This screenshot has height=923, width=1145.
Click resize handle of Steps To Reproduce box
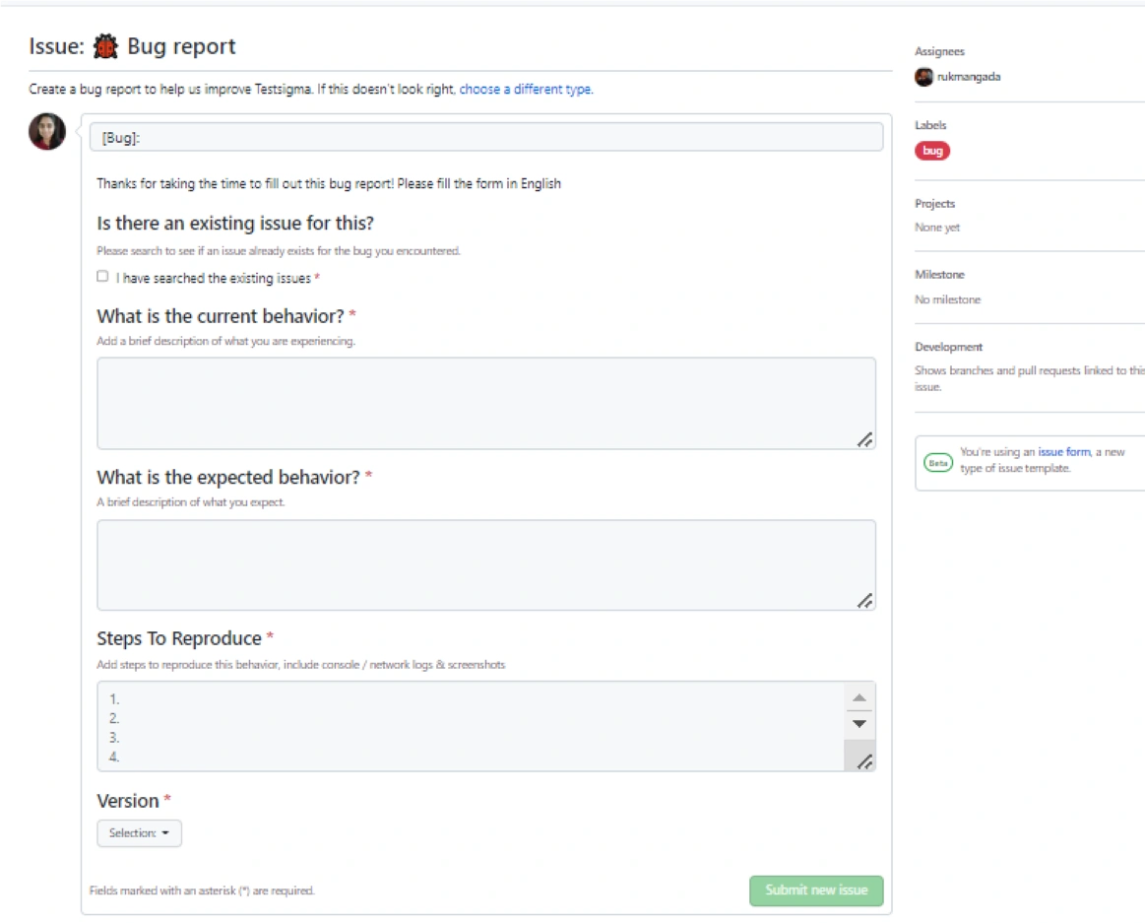[x=863, y=760]
